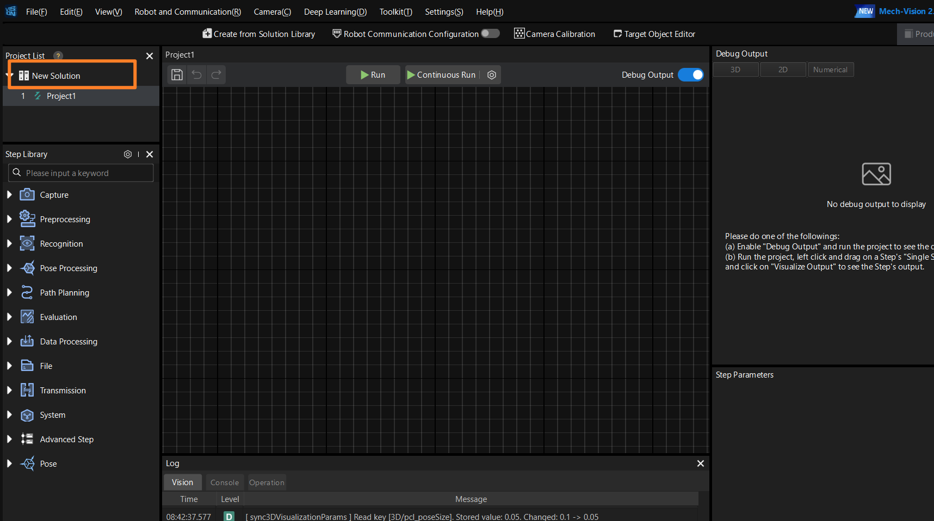Click the save project icon
This screenshot has width=934, height=521.
177,75
